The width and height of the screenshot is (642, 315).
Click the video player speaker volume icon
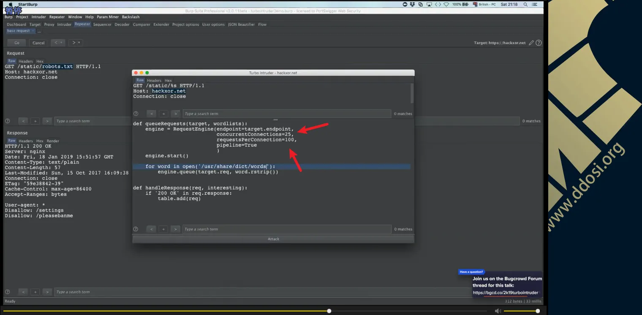[x=498, y=311]
